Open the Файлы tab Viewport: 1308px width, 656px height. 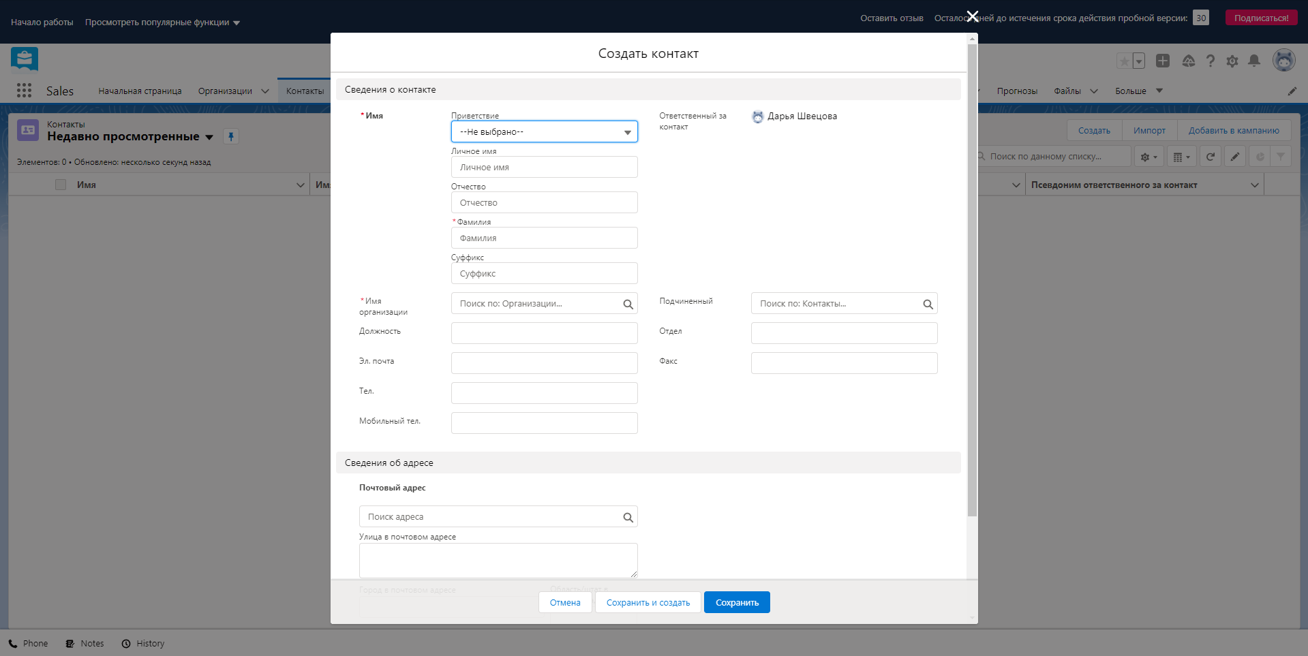coord(1067,91)
